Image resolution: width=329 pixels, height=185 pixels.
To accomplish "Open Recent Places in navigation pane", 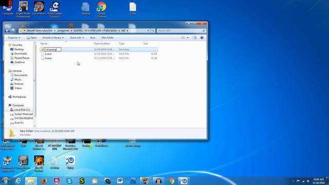I will pos(22,58).
